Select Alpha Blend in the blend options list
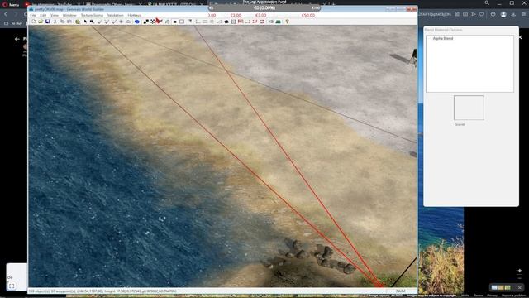This screenshot has height=298, width=529. click(443, 39)
